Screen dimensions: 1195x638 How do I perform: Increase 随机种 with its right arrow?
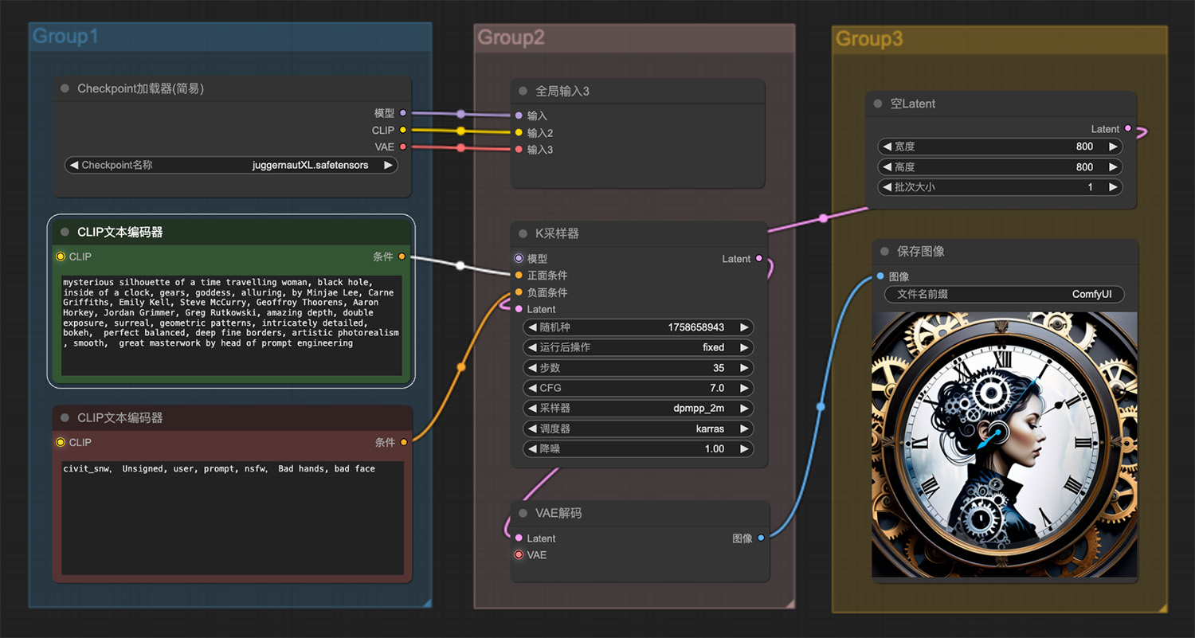[744, 327]
